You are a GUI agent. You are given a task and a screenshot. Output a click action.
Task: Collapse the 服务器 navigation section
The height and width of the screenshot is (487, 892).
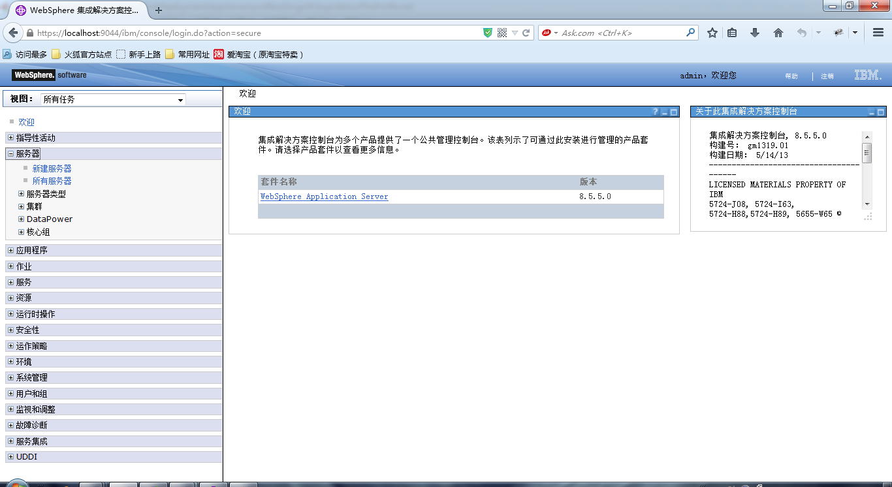point(10,153)
